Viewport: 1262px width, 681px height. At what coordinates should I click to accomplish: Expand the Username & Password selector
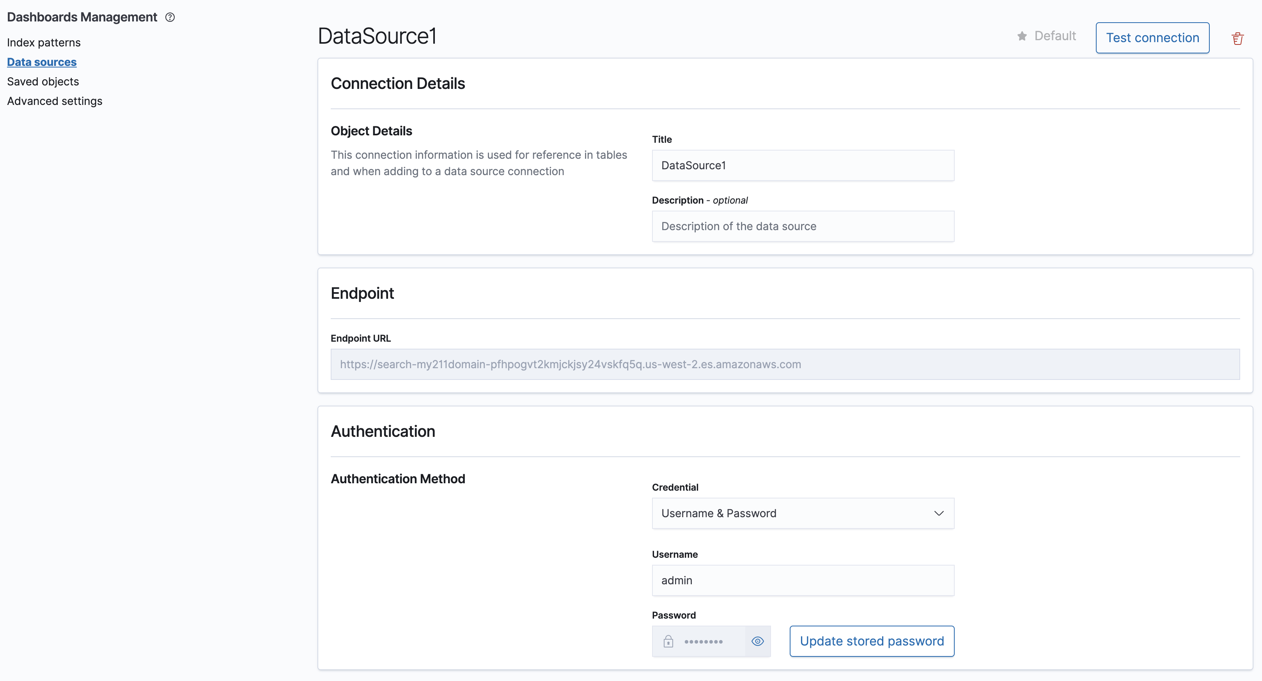point(803,513)
